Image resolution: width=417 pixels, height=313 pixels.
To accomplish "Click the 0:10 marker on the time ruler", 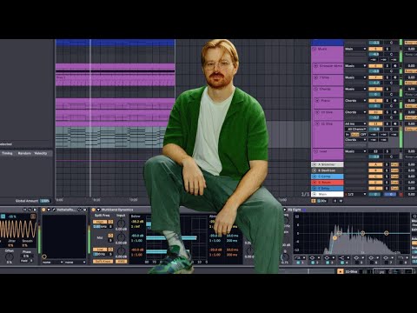I will click(x=96, y=200).
